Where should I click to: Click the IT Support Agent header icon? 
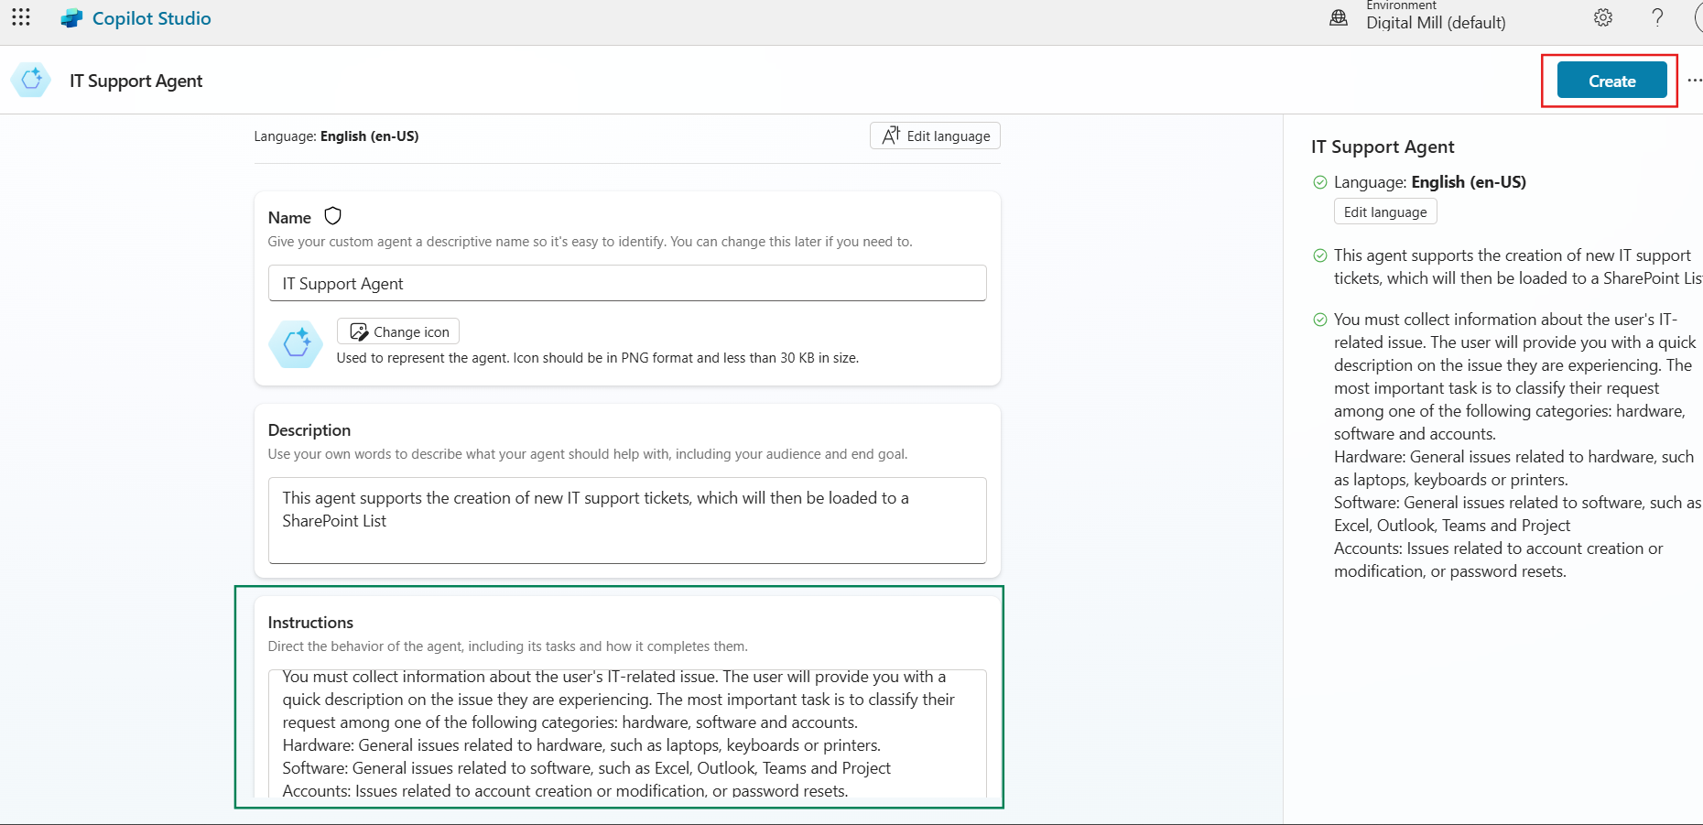tap(31, 81)
